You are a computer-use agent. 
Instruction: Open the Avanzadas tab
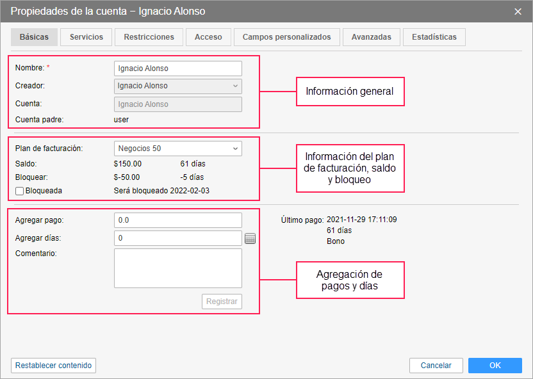pyautogui.click(x=371, y=37)
